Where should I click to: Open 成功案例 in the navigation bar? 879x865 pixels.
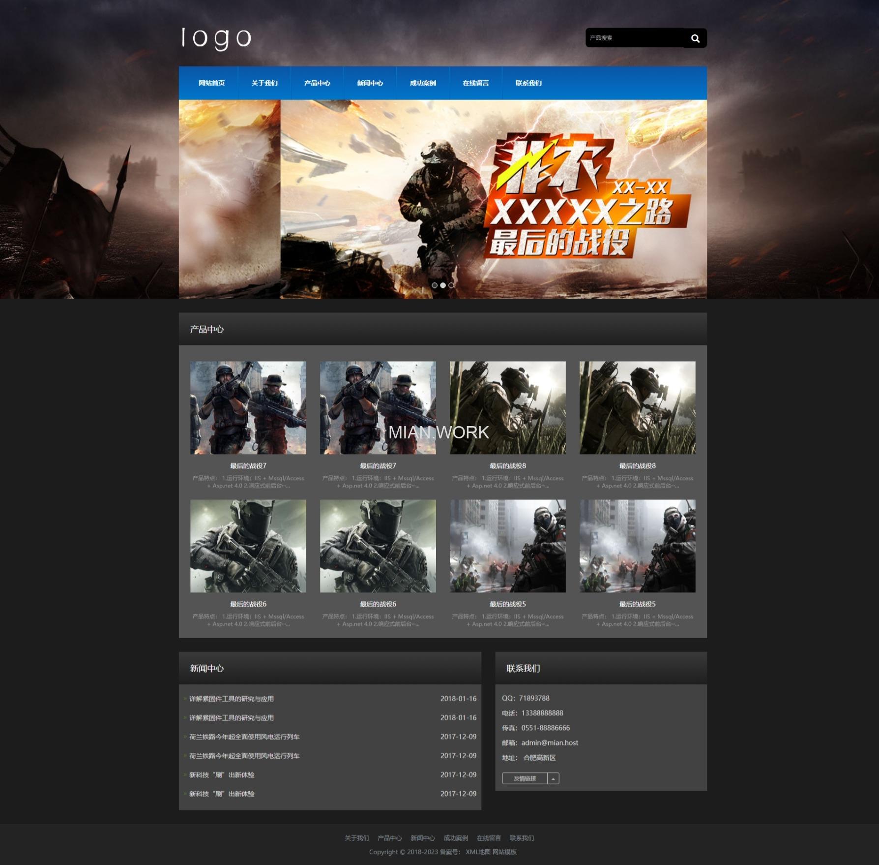click(423, 83)
